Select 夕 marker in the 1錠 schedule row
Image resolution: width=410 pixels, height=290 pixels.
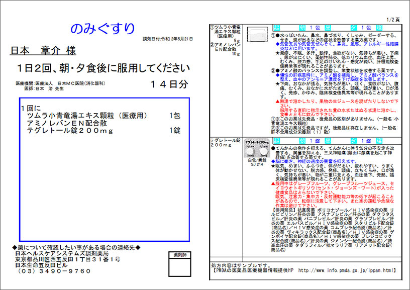click(354, 141)
